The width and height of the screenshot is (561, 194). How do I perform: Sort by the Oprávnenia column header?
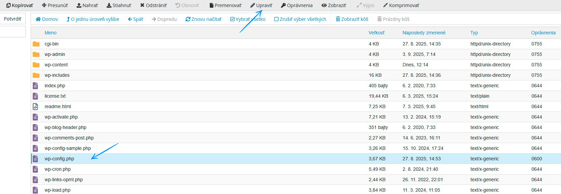[543, 33]
